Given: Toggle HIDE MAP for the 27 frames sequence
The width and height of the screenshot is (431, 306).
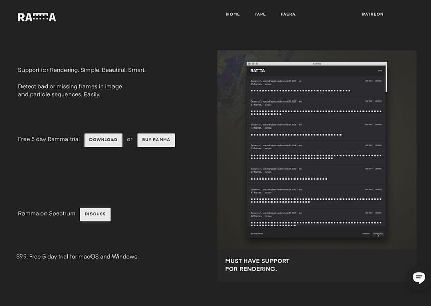Looking at the screenshot, I should tap(368, 169).
